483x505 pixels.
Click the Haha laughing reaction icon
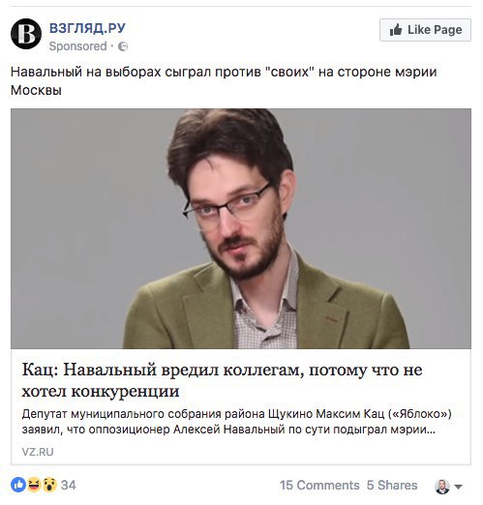tap(34, 485)
